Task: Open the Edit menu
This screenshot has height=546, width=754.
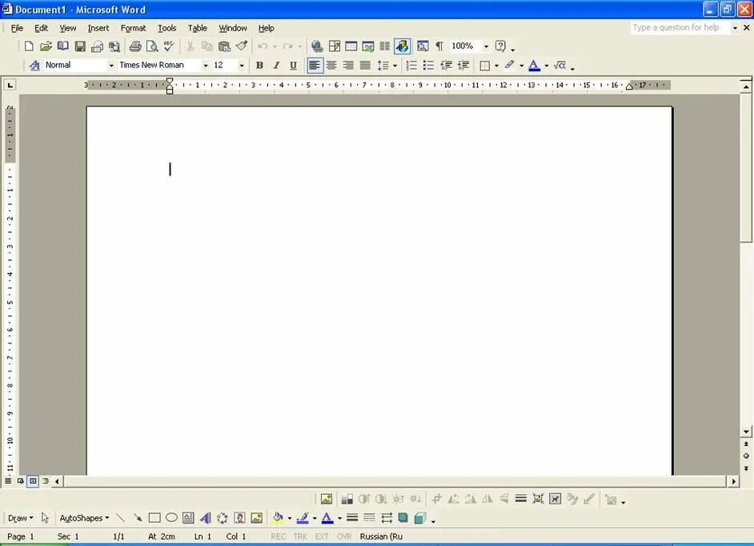Action: pyautogui.click(x=41, y=28)
